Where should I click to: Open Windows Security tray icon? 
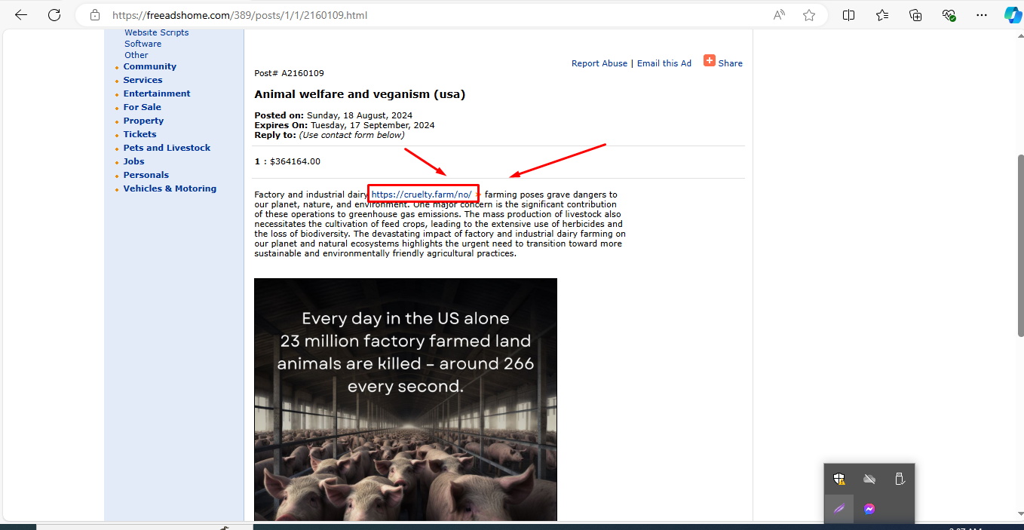[x=839, y=479]
